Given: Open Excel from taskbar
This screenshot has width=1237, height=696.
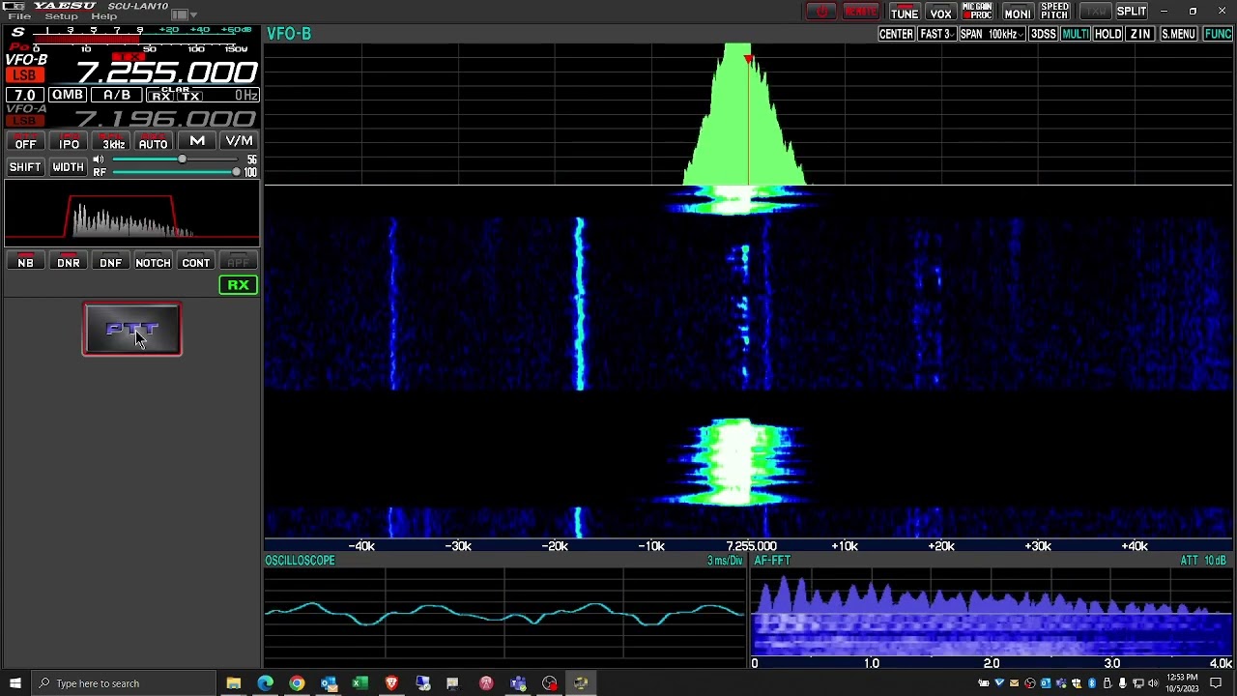Looking at the screenshot, I should 360,683.
